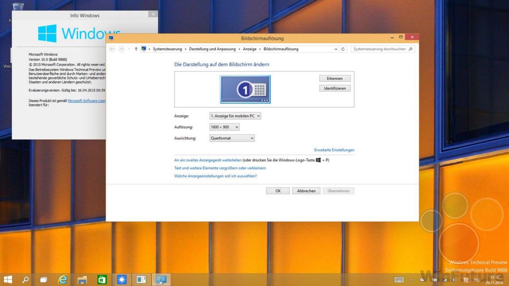Refresh the Control Panel address bar
Screen dimensions: 509x286
[x=344, y=49]
